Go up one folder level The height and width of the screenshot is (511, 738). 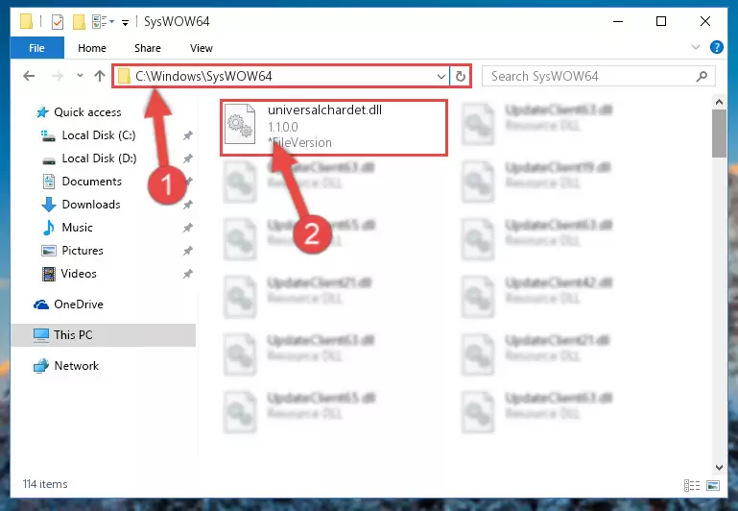(99, 76)
